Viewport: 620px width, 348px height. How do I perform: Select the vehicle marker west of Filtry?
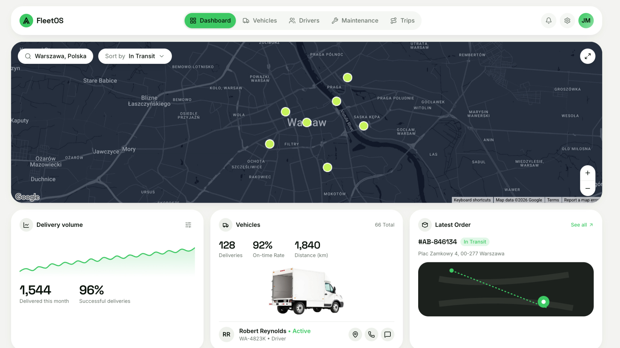click(x=270, y=144)
